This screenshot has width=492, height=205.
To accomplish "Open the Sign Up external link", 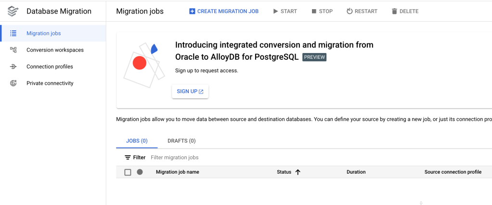I will (190, 92).
